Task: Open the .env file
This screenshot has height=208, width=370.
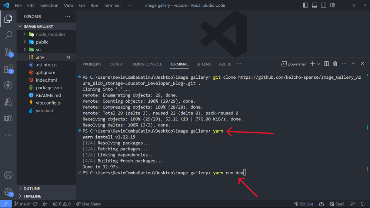Action: [x=46, y=57]
